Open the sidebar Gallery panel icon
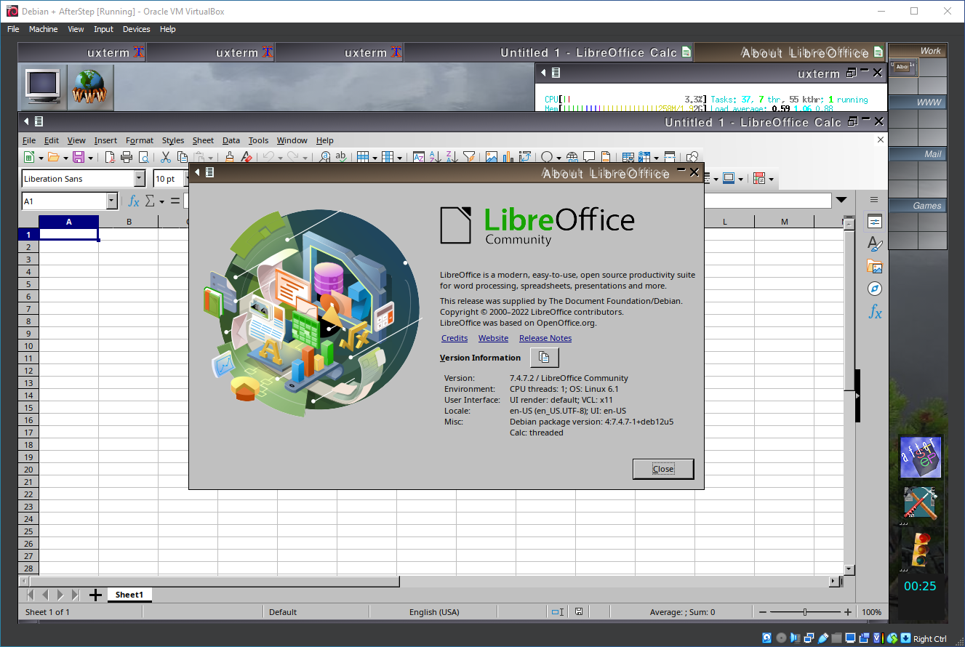Image resolution: width=965 pixels, height=647 pixels. coord(875,267)
